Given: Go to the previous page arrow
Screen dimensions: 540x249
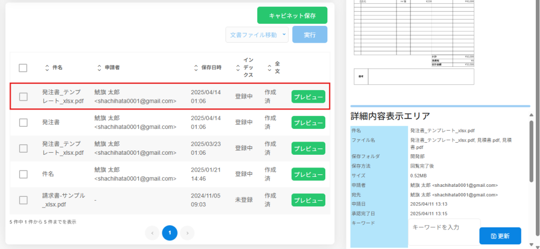Looking at the screenshot, I should pyautogui.click(x=152, y=232).
